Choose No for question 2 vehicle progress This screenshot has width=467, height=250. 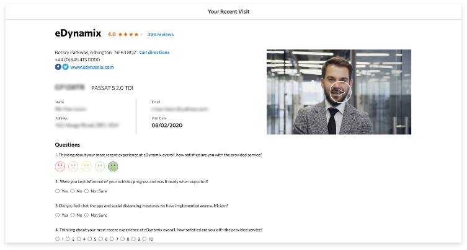point(73,191)
